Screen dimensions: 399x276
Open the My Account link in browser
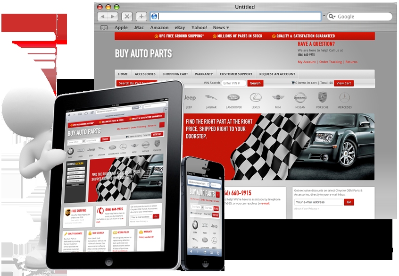click(307, 62)
